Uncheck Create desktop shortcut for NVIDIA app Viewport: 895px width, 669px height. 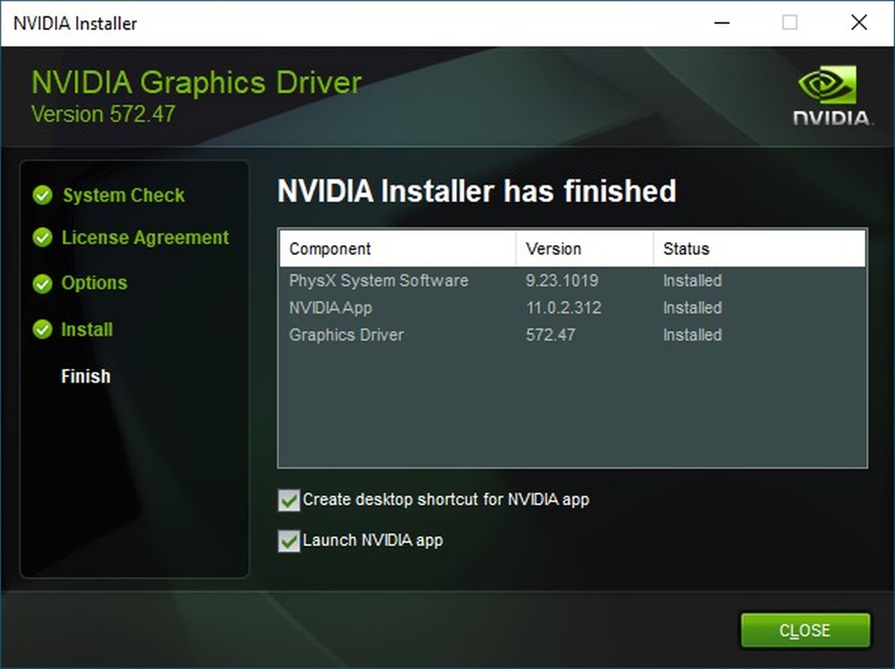(288, 500)
